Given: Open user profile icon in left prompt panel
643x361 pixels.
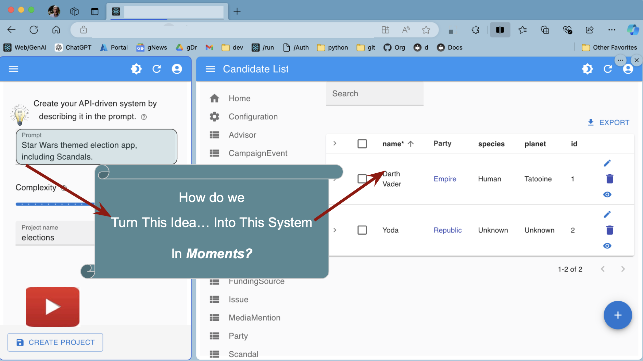Looking at the screenshot, I should [177, 69].
